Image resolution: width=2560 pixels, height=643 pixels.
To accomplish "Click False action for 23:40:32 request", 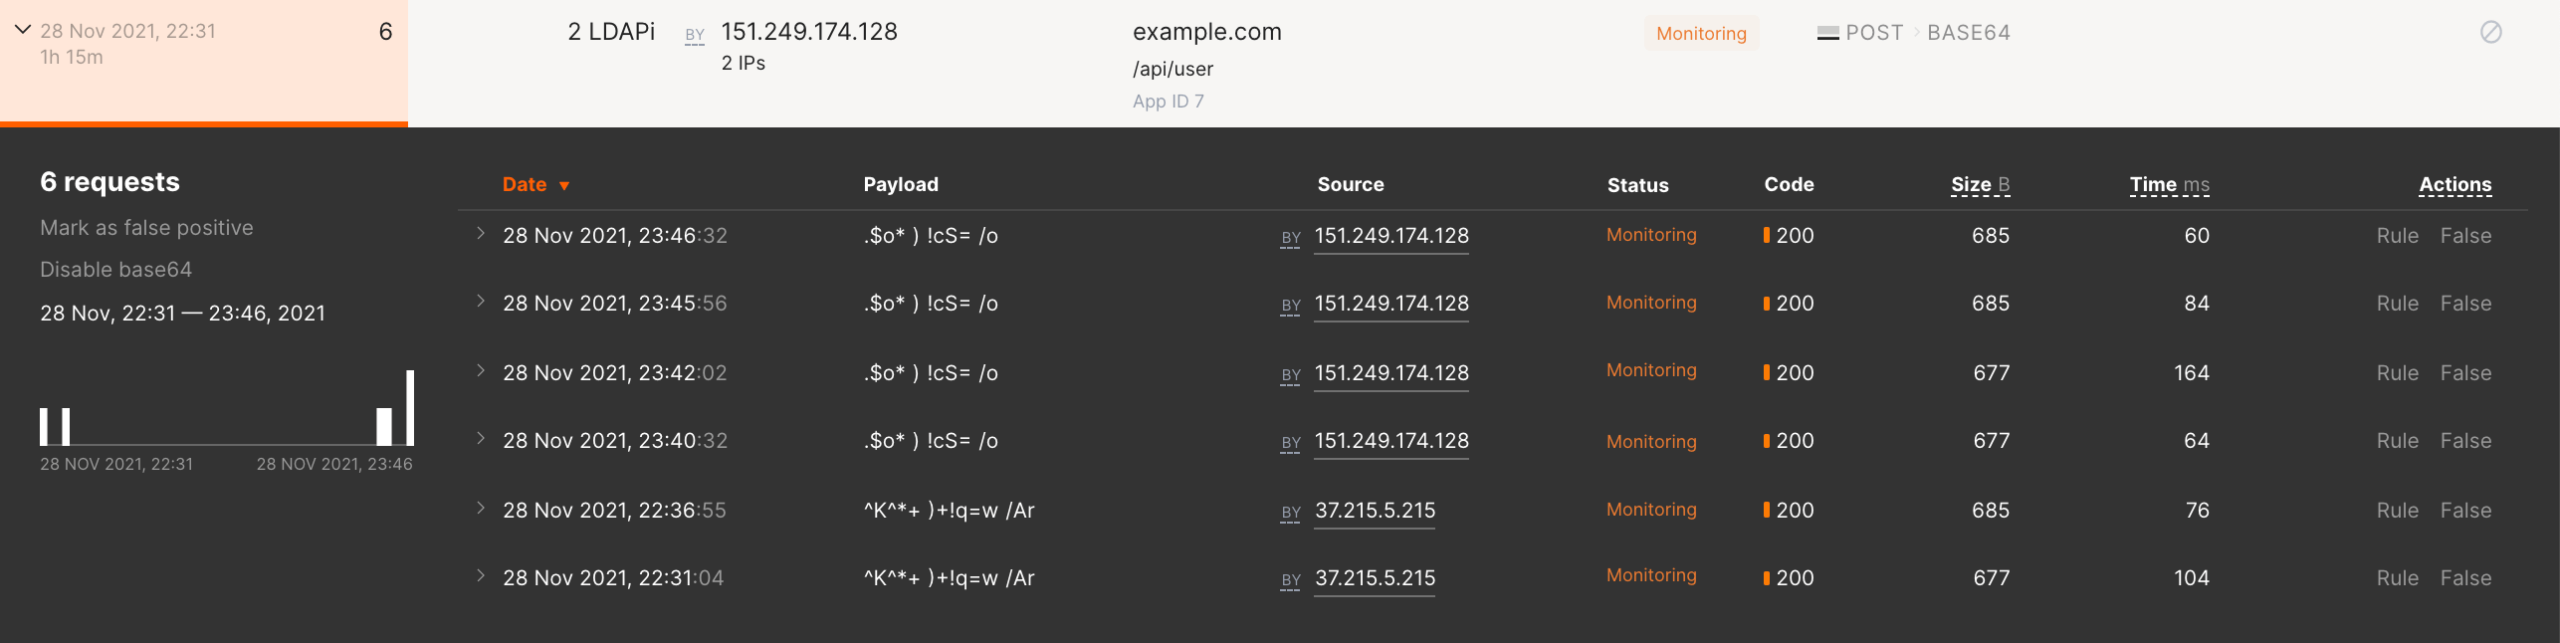I will 2465,441.
